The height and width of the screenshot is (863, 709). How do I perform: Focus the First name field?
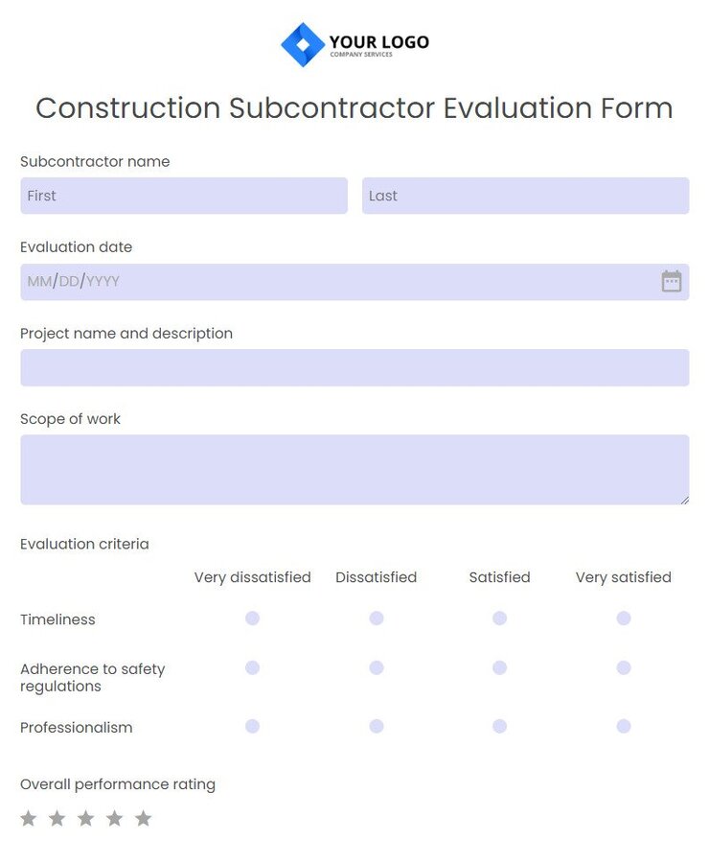point(183,196)
